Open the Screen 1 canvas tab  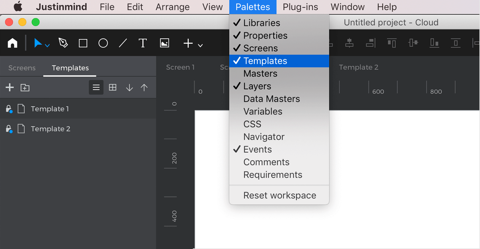tap(180, 67)
